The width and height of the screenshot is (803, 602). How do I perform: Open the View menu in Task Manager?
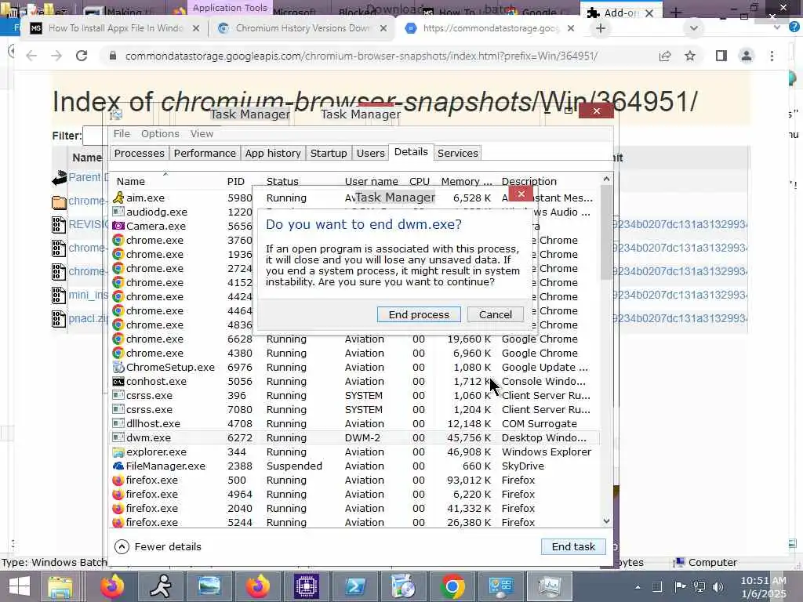click(x=202, y=133)
